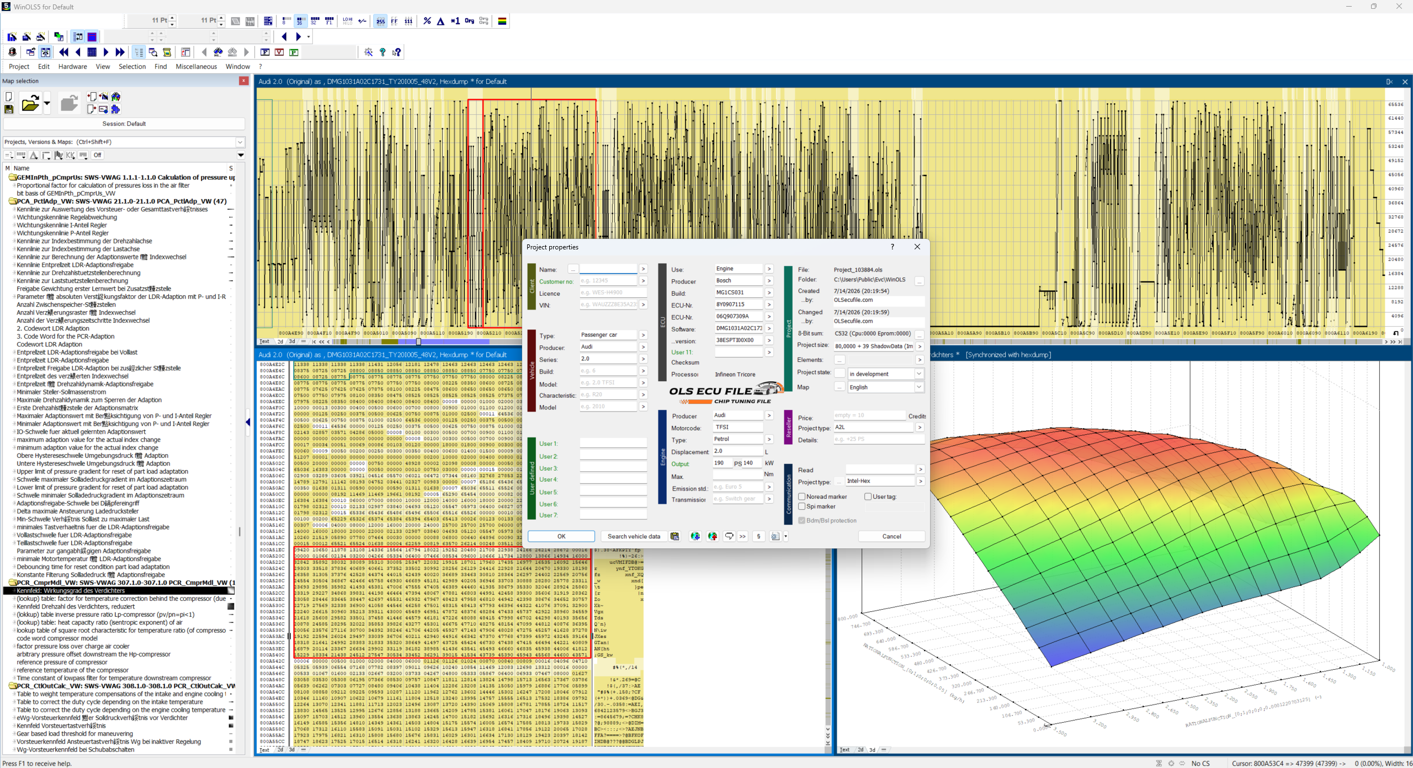Toggle the 255 decimal display button
This screenshot has width=1413, height=768.
pyautogui.click(x=380, y=21)
